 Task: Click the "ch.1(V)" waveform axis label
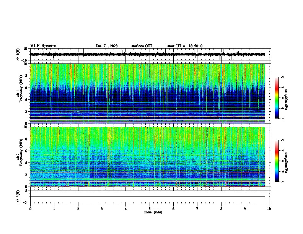18,54
